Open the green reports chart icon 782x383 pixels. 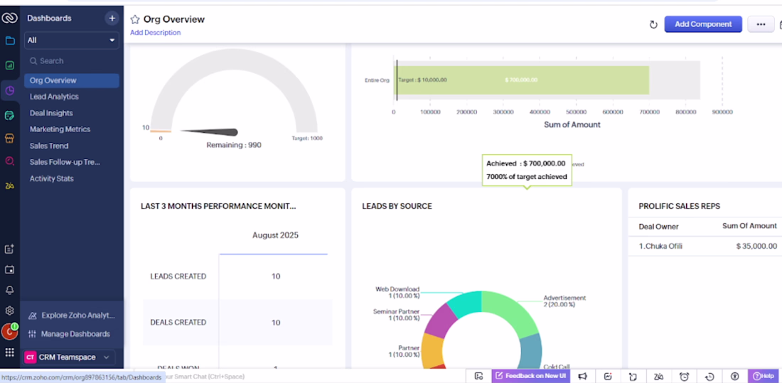pos(9,65)
